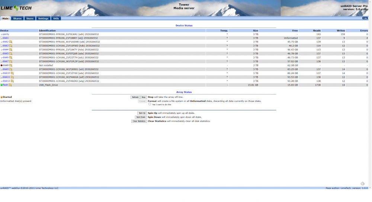Click the Lime Tech logo
This screenshot has height=202, width=372.
pos(16,8)
